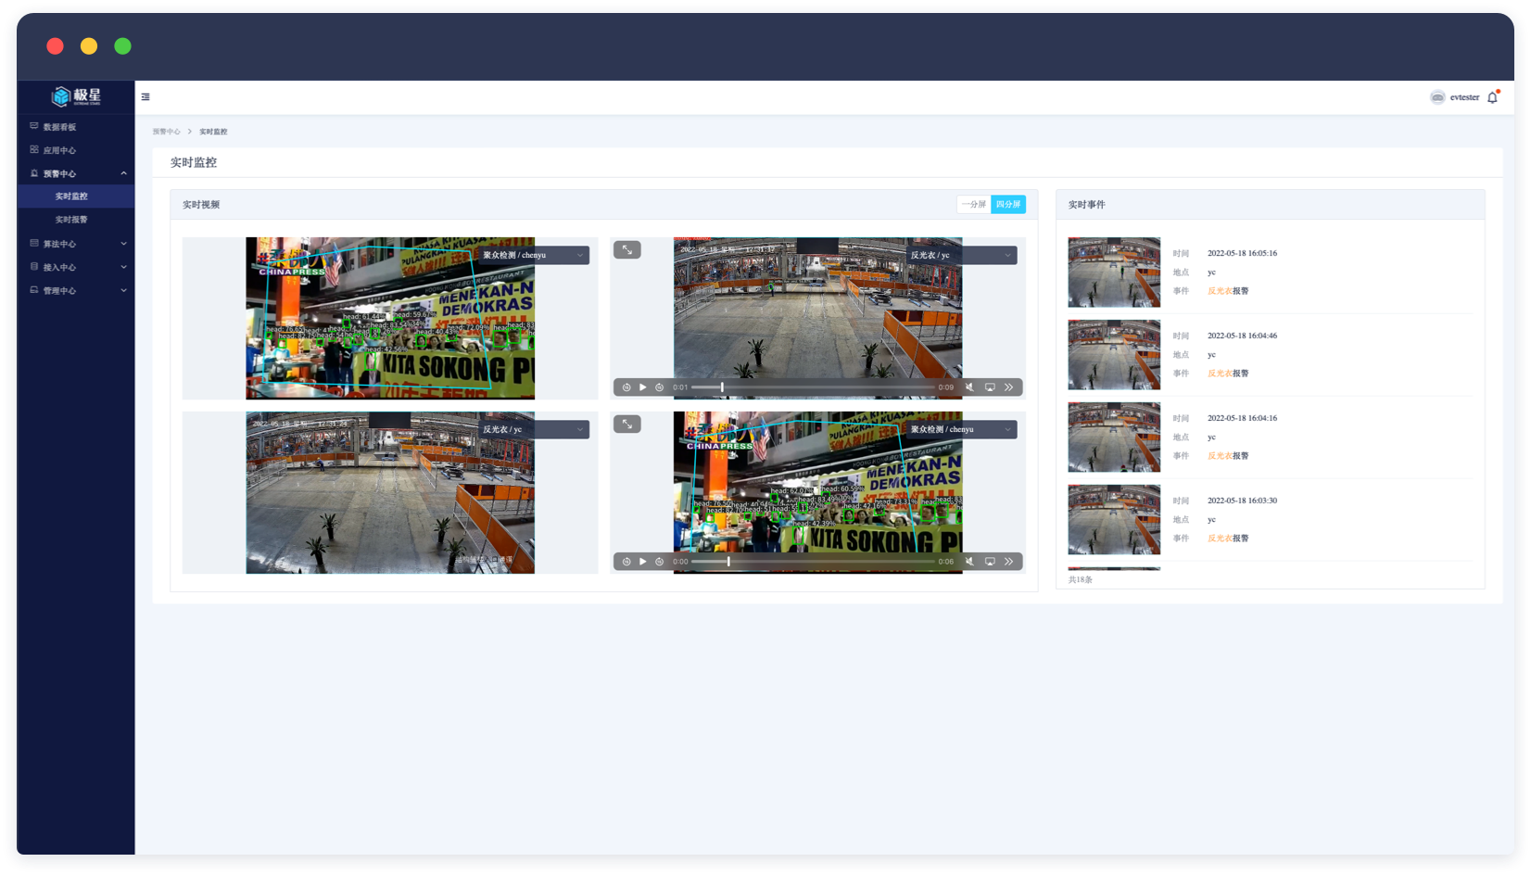Click 反光衣 link in the 16:04:16 event

(x=1220, y=456)
